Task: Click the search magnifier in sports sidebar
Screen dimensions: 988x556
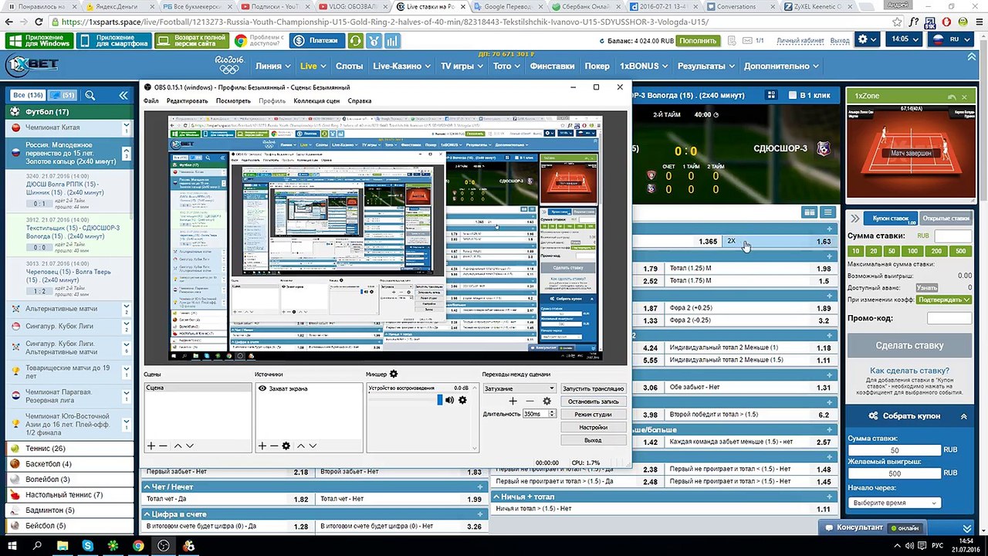Action: [x=90, y=95]
